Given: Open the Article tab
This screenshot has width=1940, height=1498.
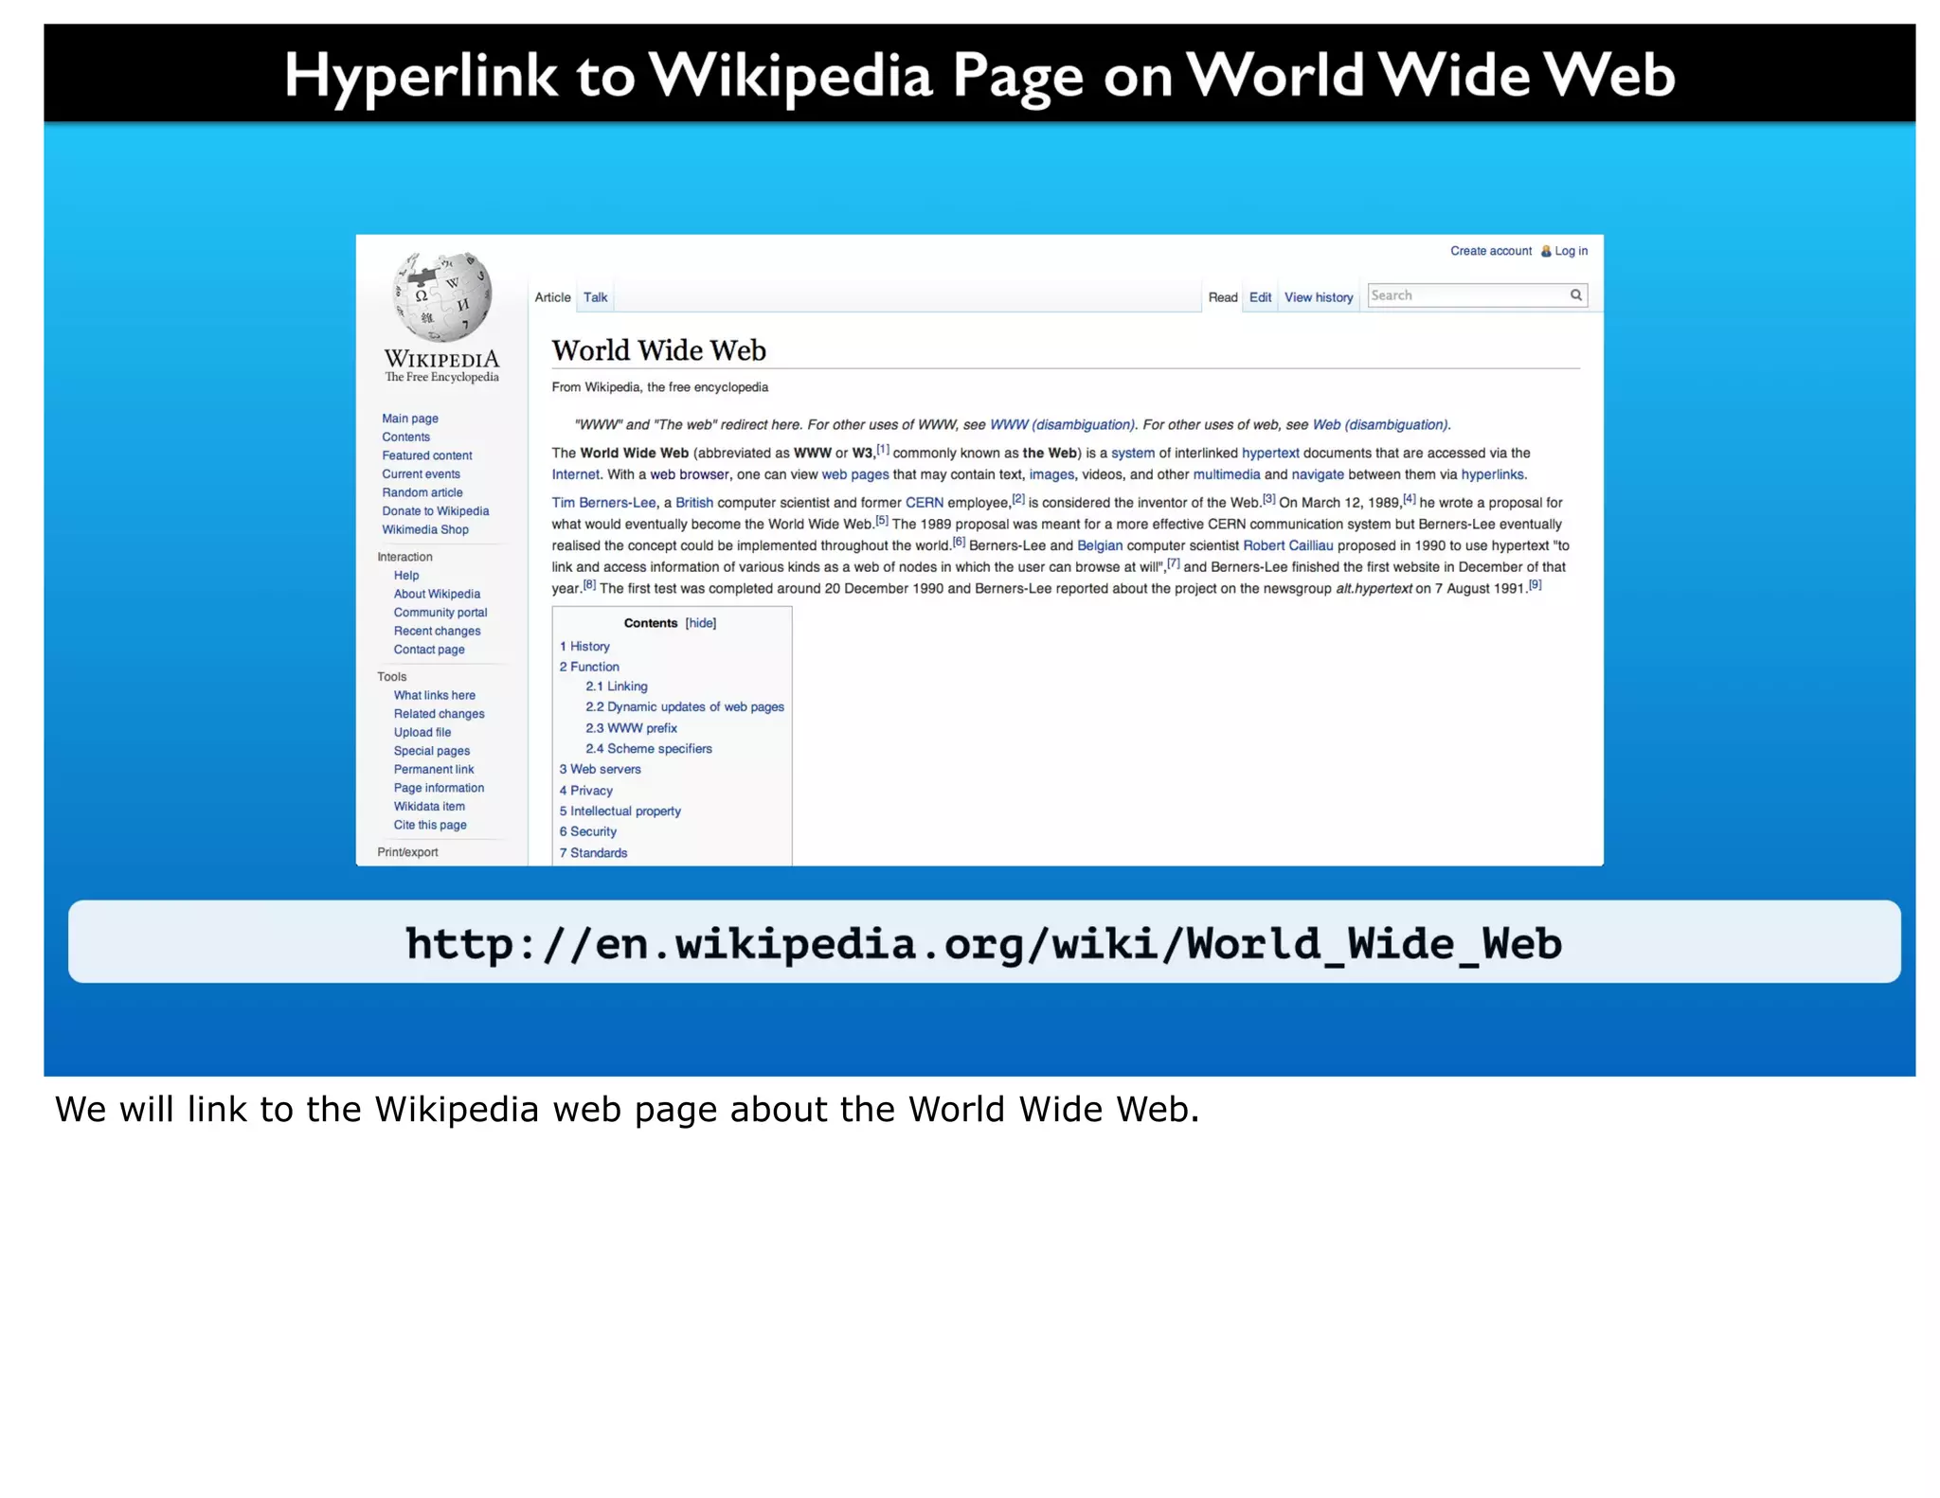Looking at the screenshot, I should coord(552,297).
